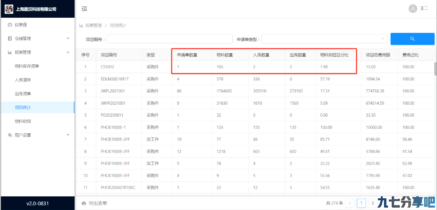The height and width of the screenshot is (210, 437).
Task: Click the 用户设置 user icon
Action: (10, 135)
